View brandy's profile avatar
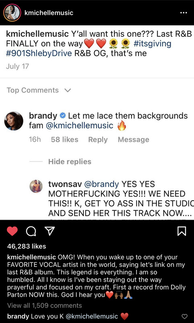Screen dimensions: 194x323 (14, 121)
